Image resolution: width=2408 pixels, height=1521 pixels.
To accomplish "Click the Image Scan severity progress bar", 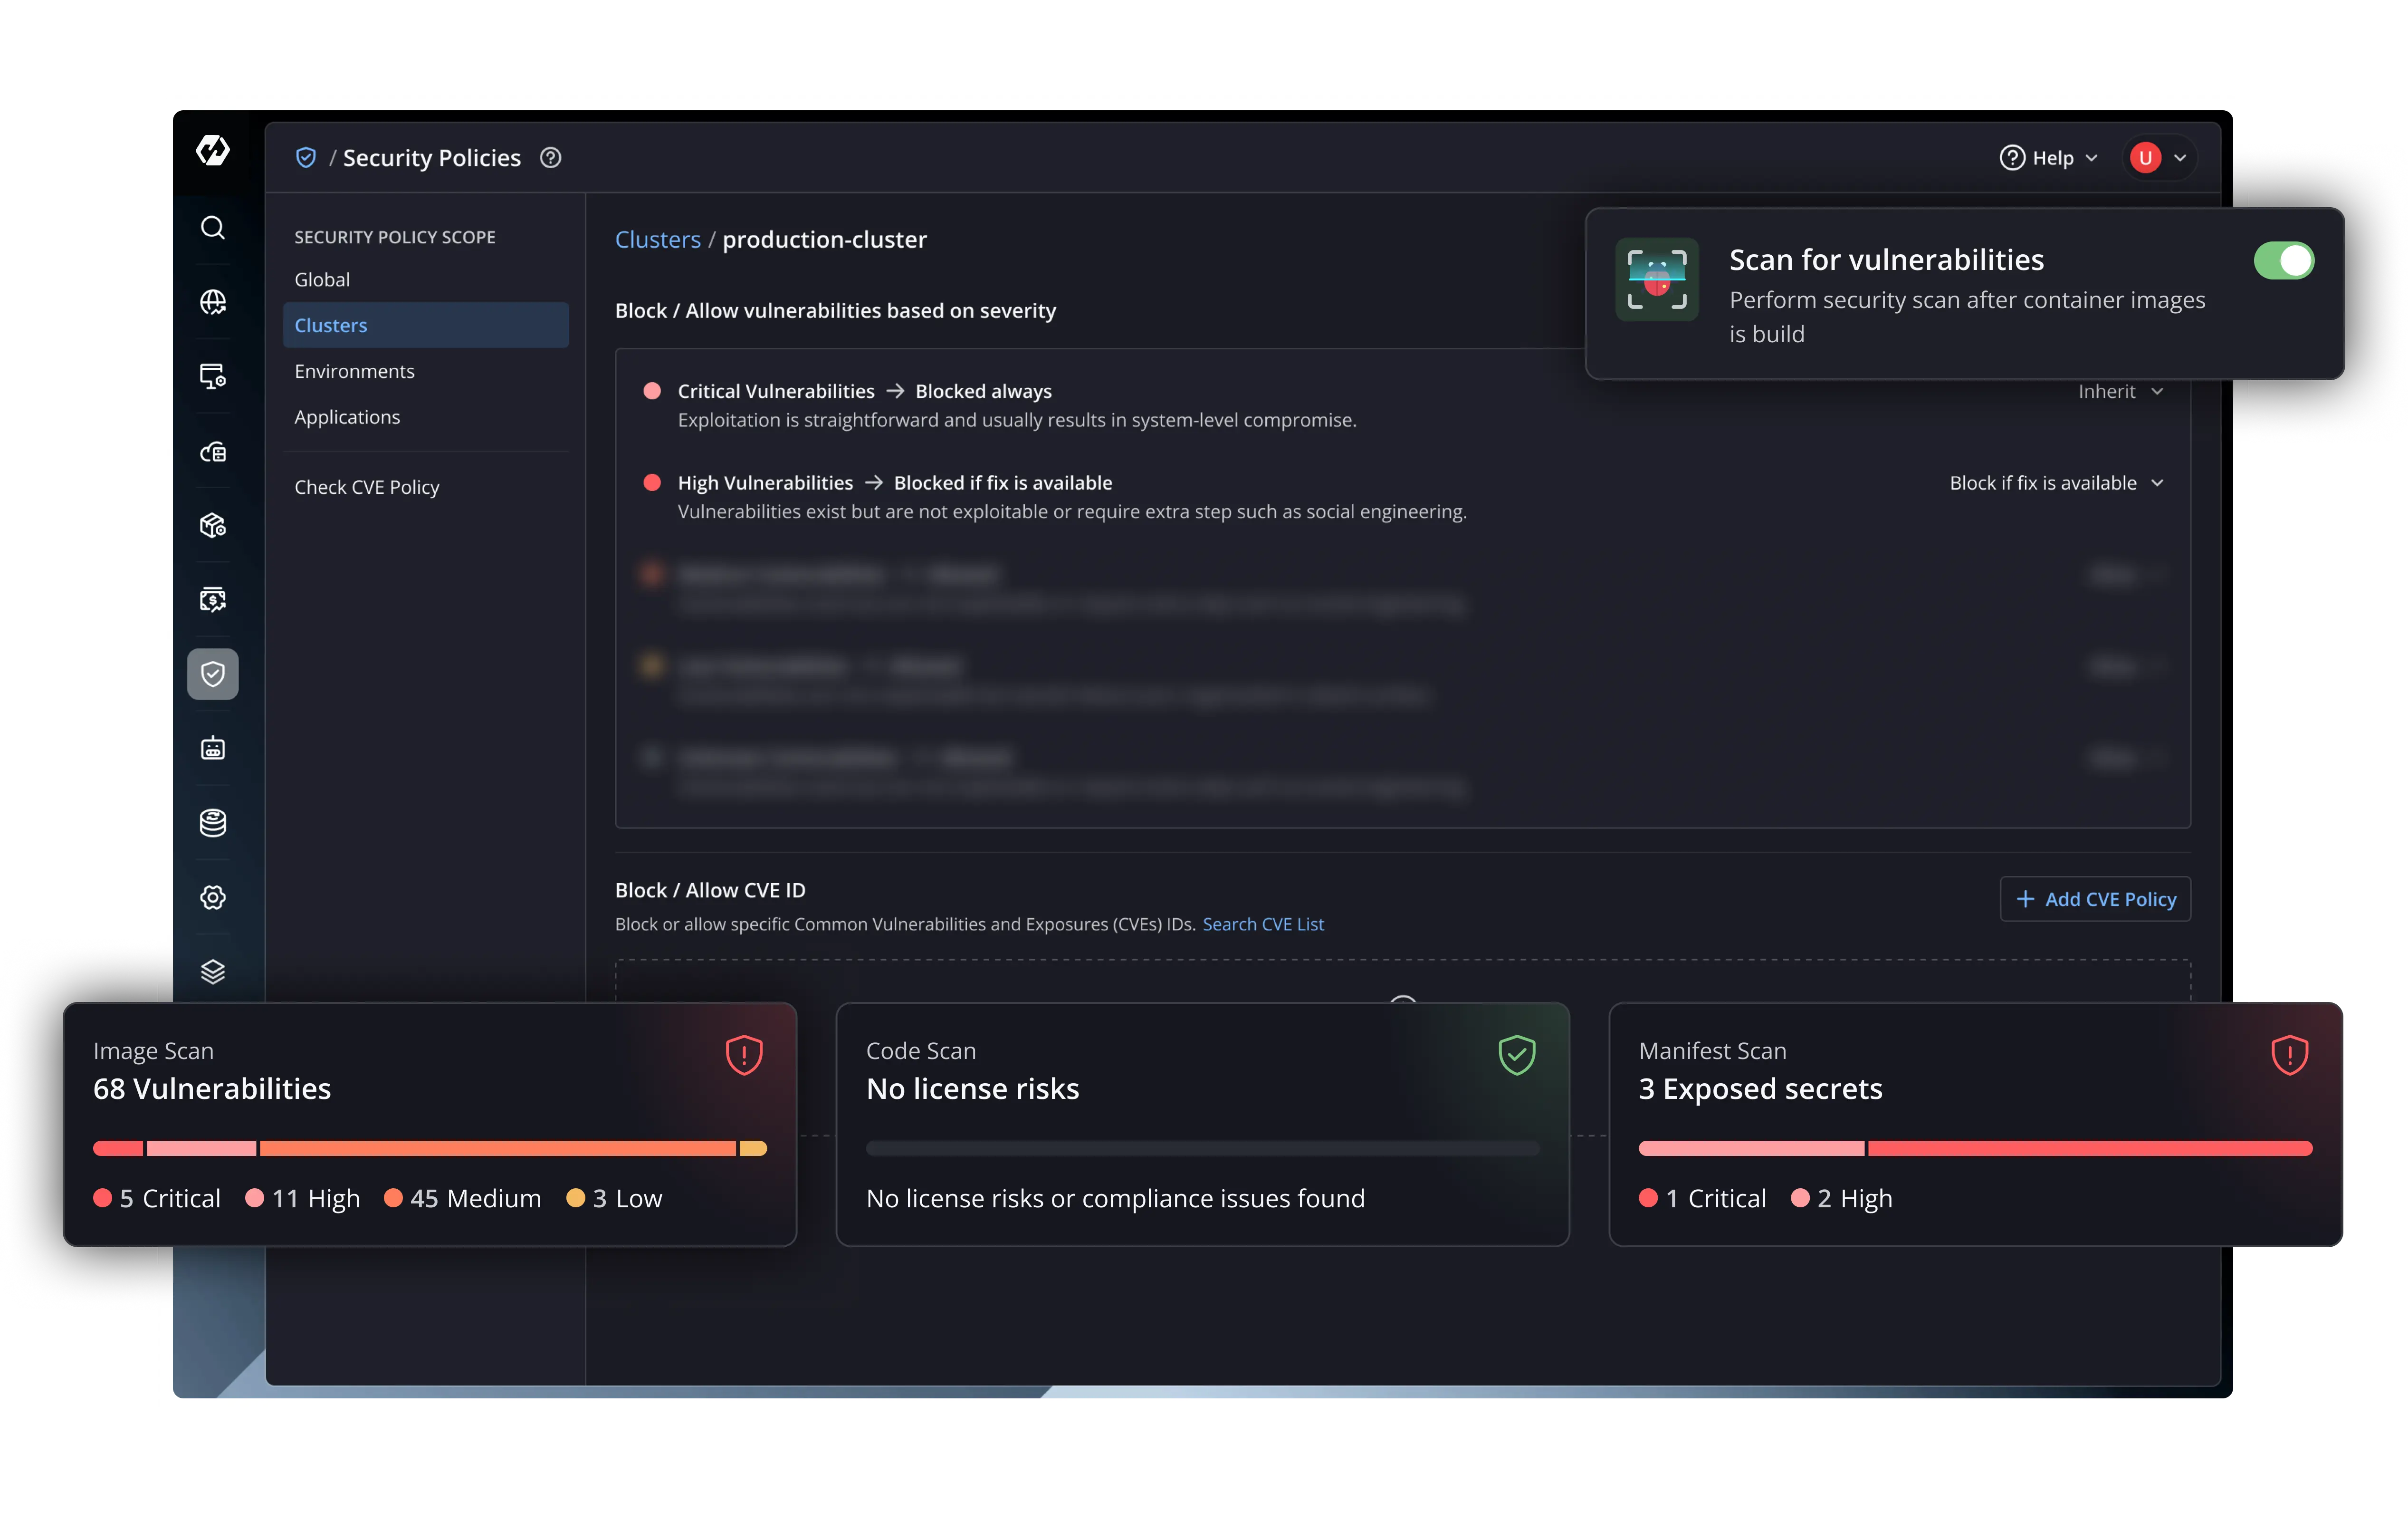I will point(430,1149).
